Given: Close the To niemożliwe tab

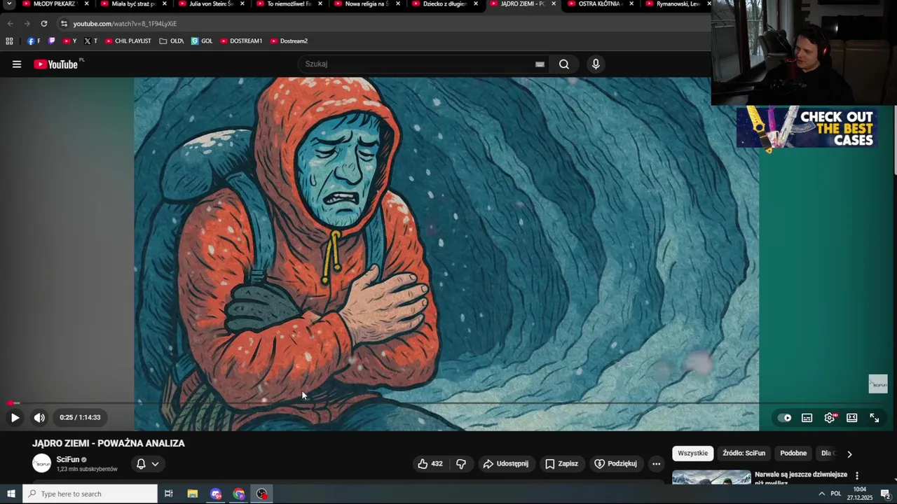Looking at the screenshot, I should (x=320, y=4).
